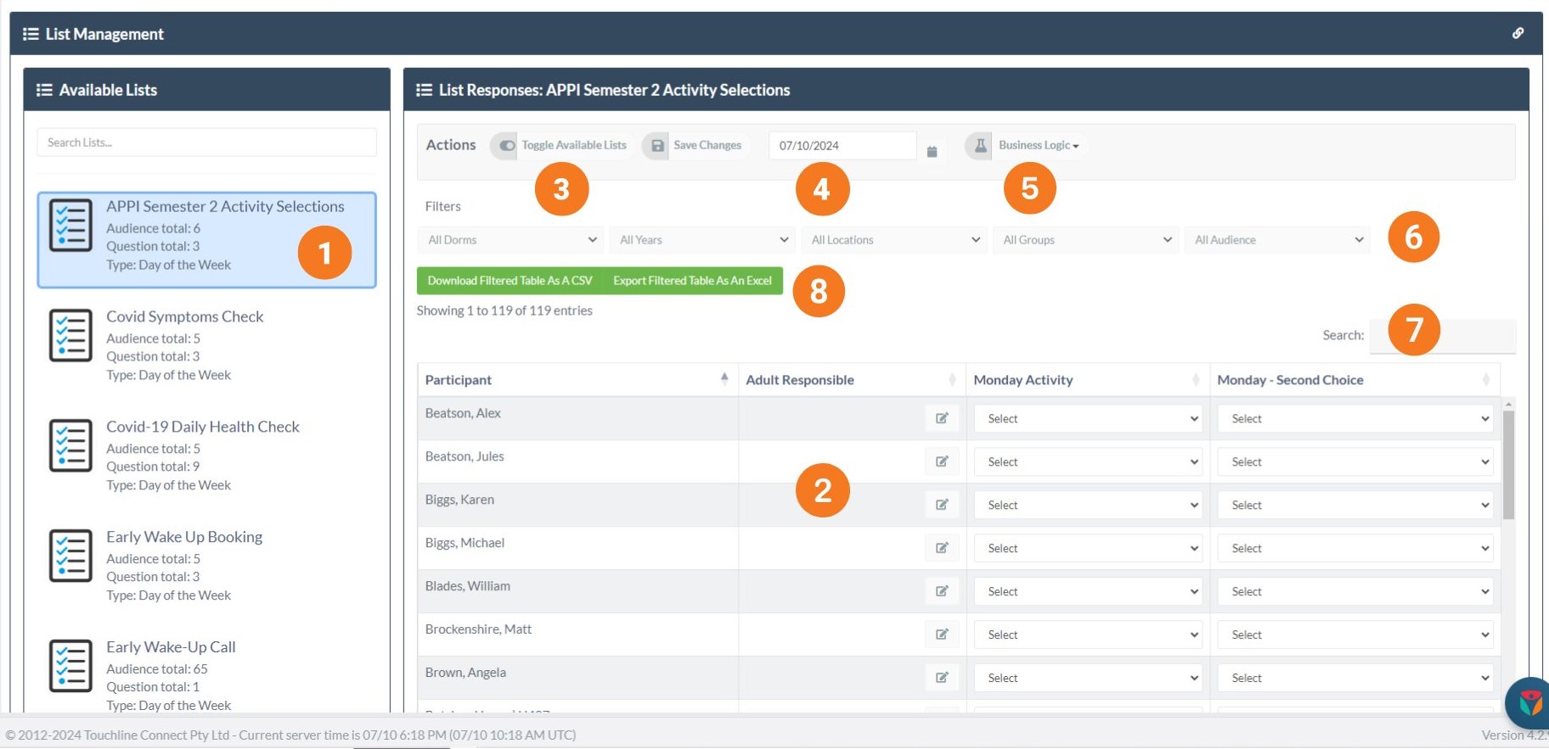Open the Business Logic flask icon
The image size is (1549, 749).
pyautogui.click(x=980, y=145)
